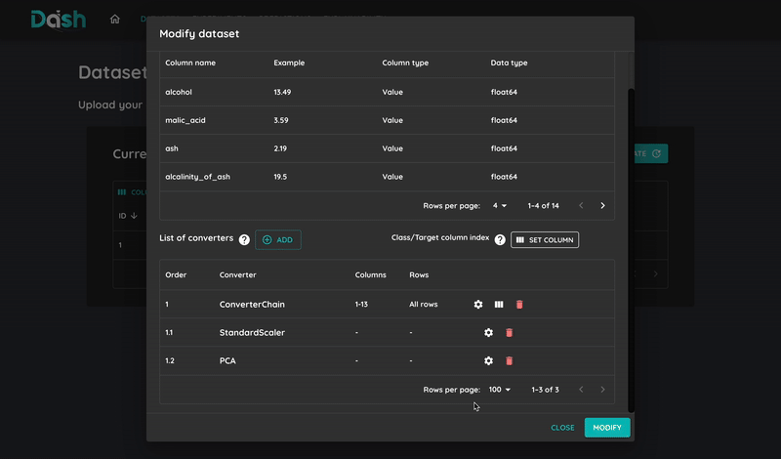Go to next page of columns table
This screenshot has height=459, width=781.
(602, 205)
